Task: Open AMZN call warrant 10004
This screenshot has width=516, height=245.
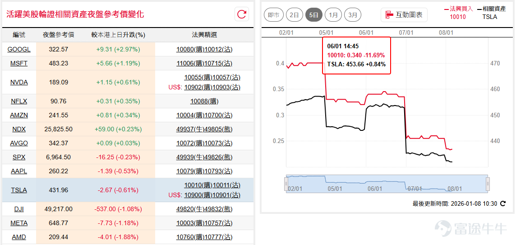Action: (x=190, y=115)
